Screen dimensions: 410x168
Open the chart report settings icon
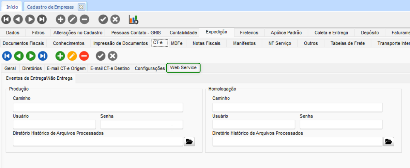point(133,19)
